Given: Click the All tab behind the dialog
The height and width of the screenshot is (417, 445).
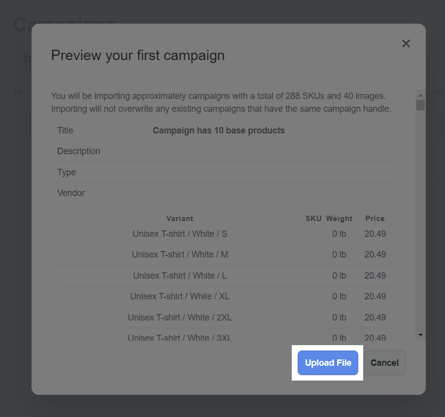Looking at the screenshot, I should (17, 92).
